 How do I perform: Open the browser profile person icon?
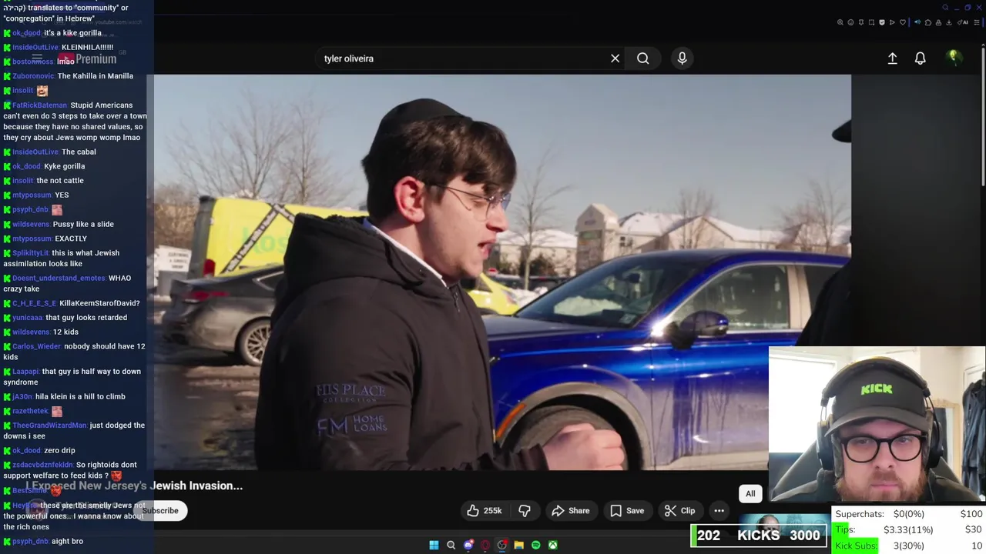pyautogui.click(x=938, y=22)
